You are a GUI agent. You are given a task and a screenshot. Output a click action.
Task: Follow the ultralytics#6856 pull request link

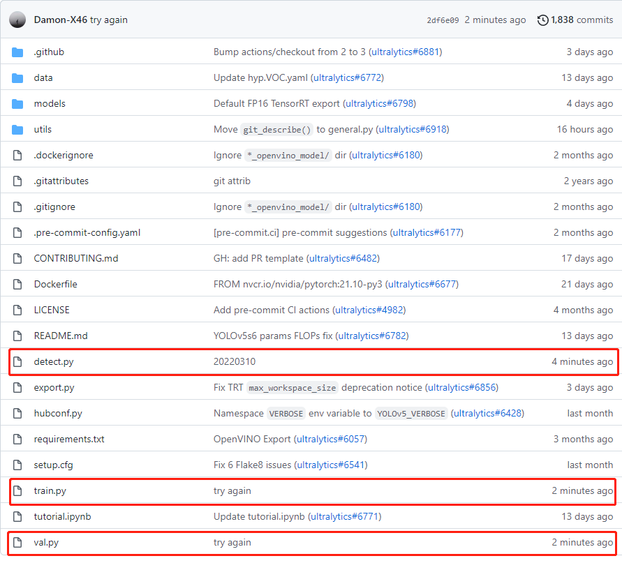(461, 387)
